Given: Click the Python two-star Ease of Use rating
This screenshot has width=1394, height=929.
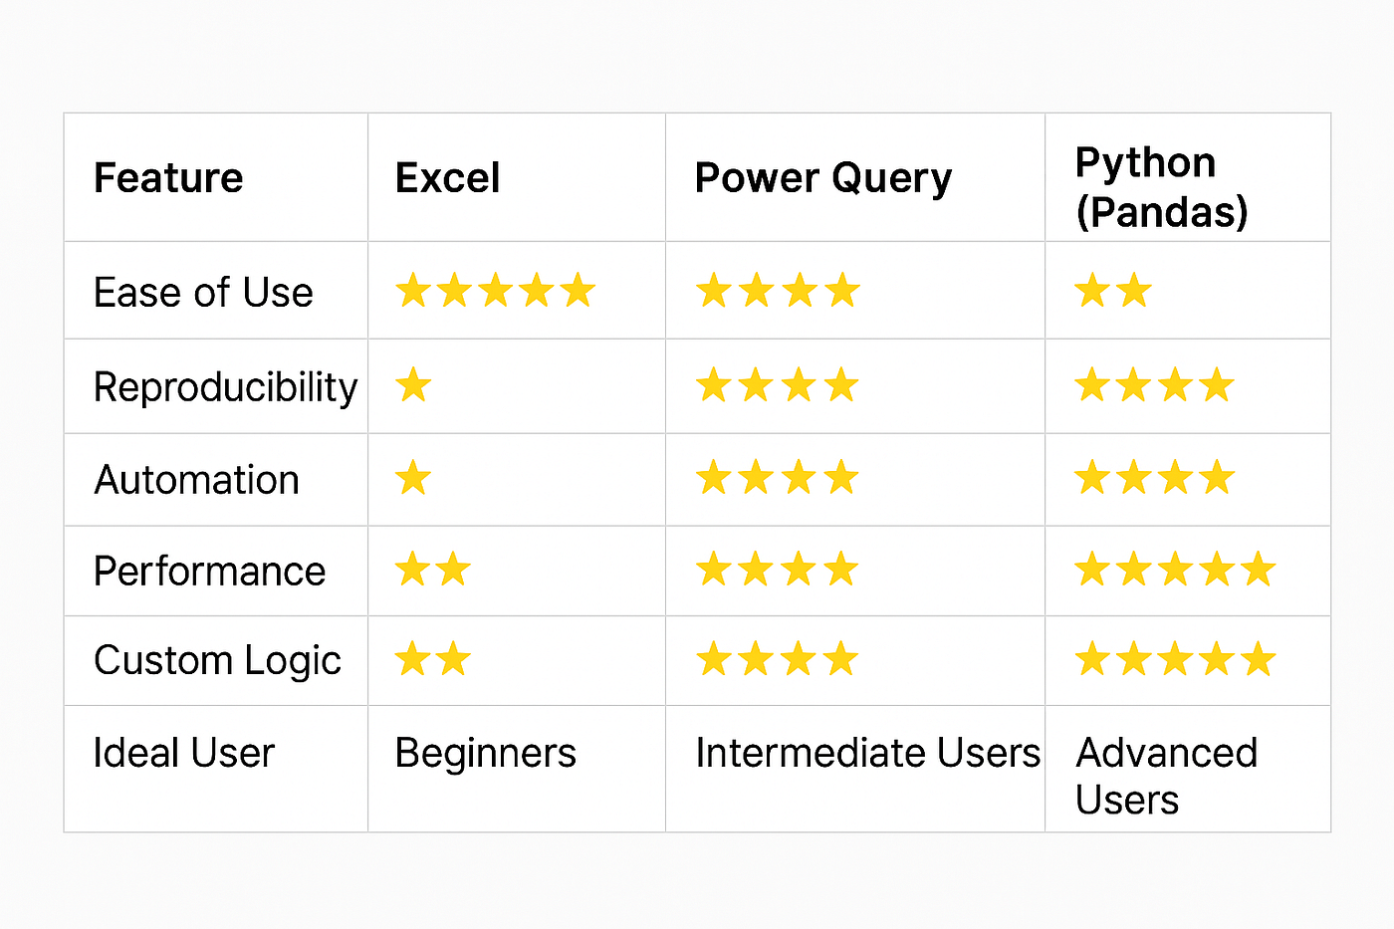Looking at the screenshot, I should (1113, 291).
